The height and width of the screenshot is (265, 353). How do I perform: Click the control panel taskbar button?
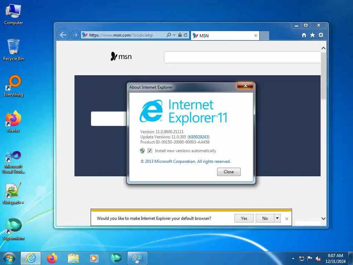137,258
